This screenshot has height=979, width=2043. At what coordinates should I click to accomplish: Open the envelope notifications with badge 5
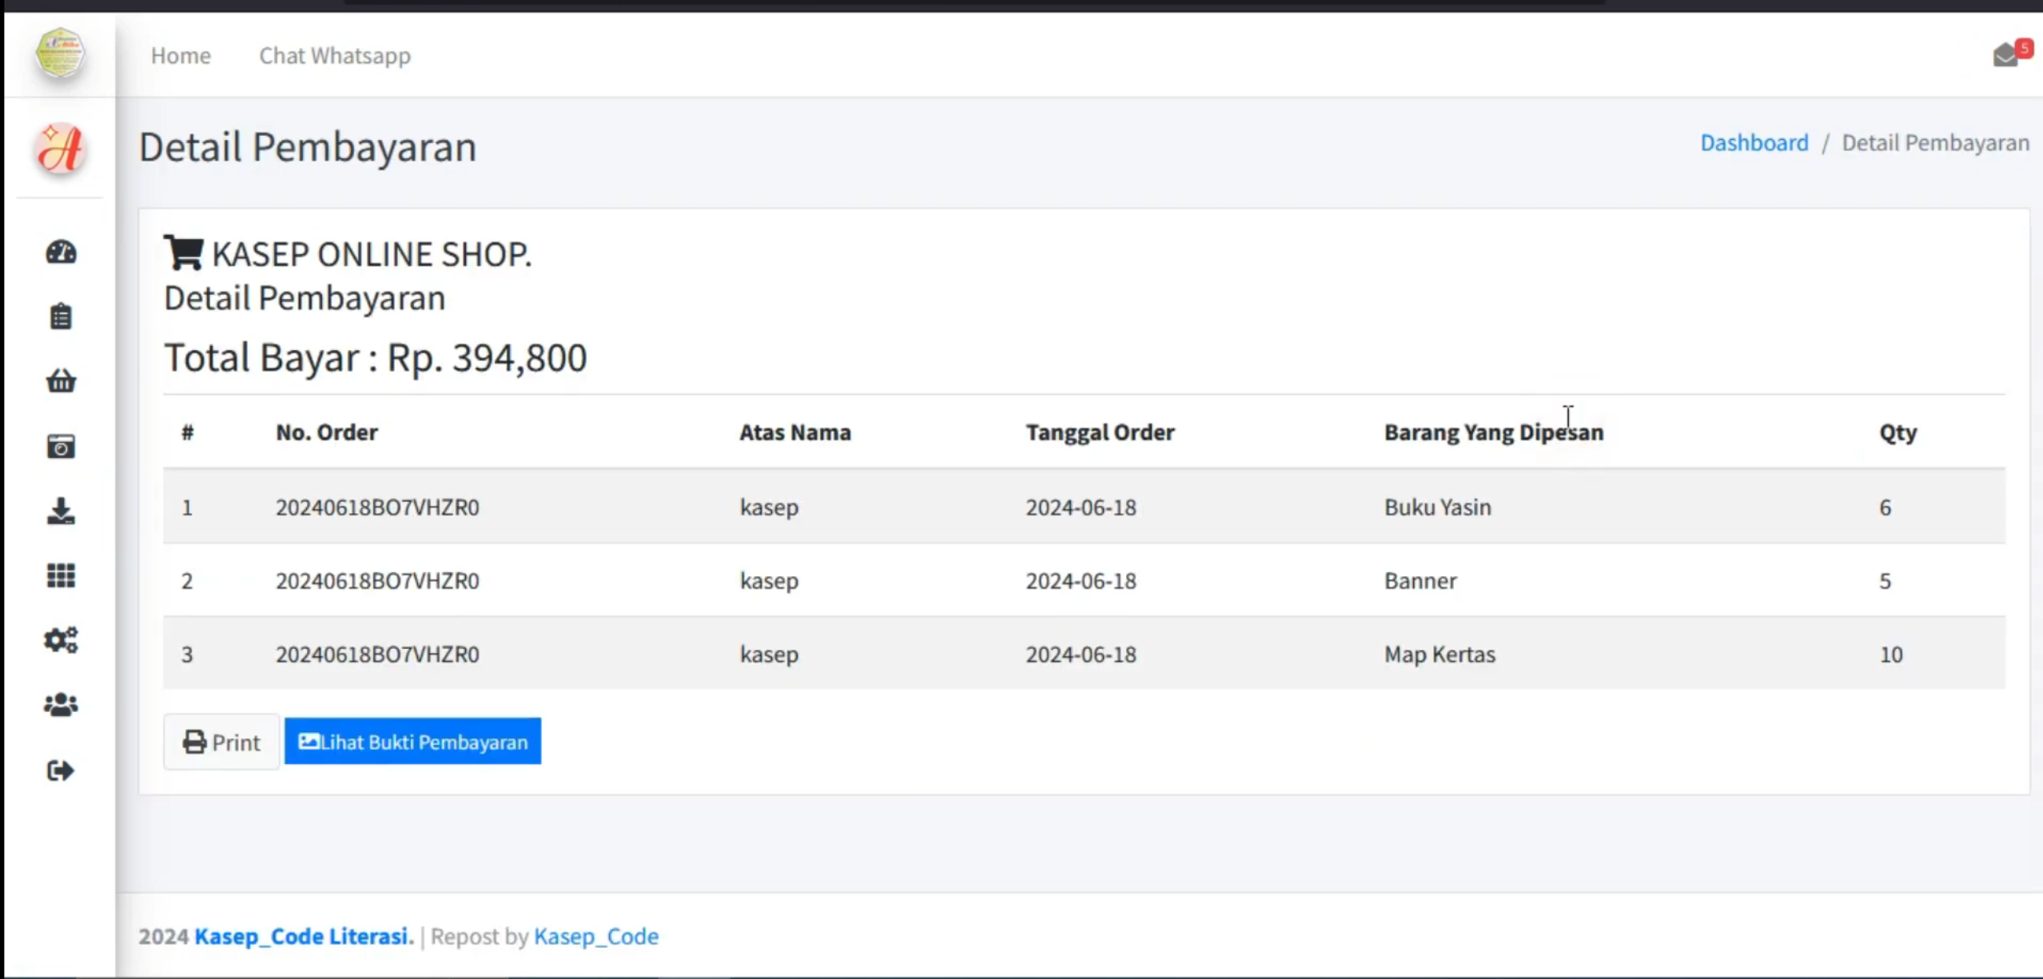tap(2011, 53)
